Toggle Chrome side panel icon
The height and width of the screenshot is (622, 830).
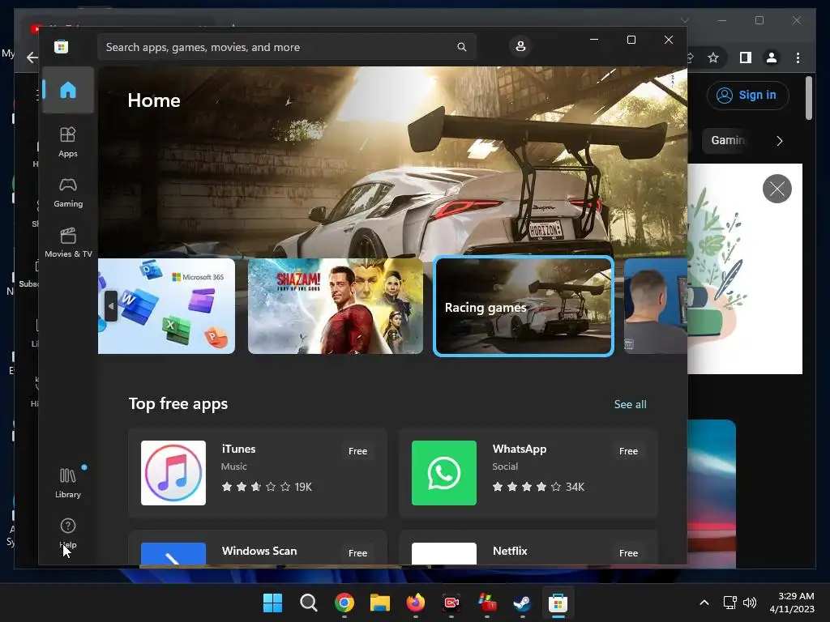(x=745, y=58)
